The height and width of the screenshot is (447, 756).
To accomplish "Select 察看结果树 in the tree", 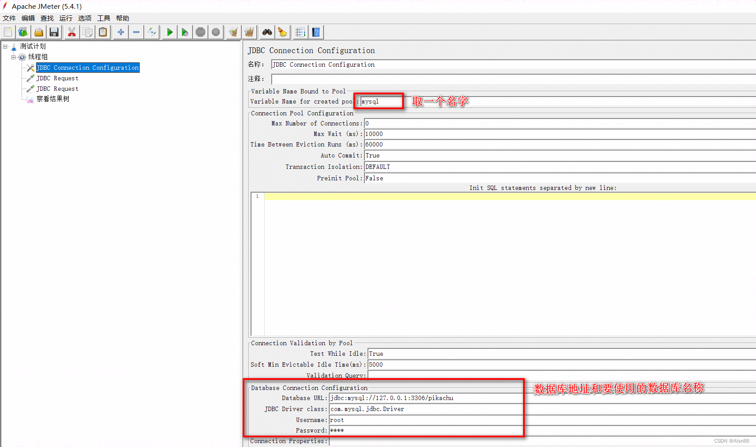I will (53, 99).
